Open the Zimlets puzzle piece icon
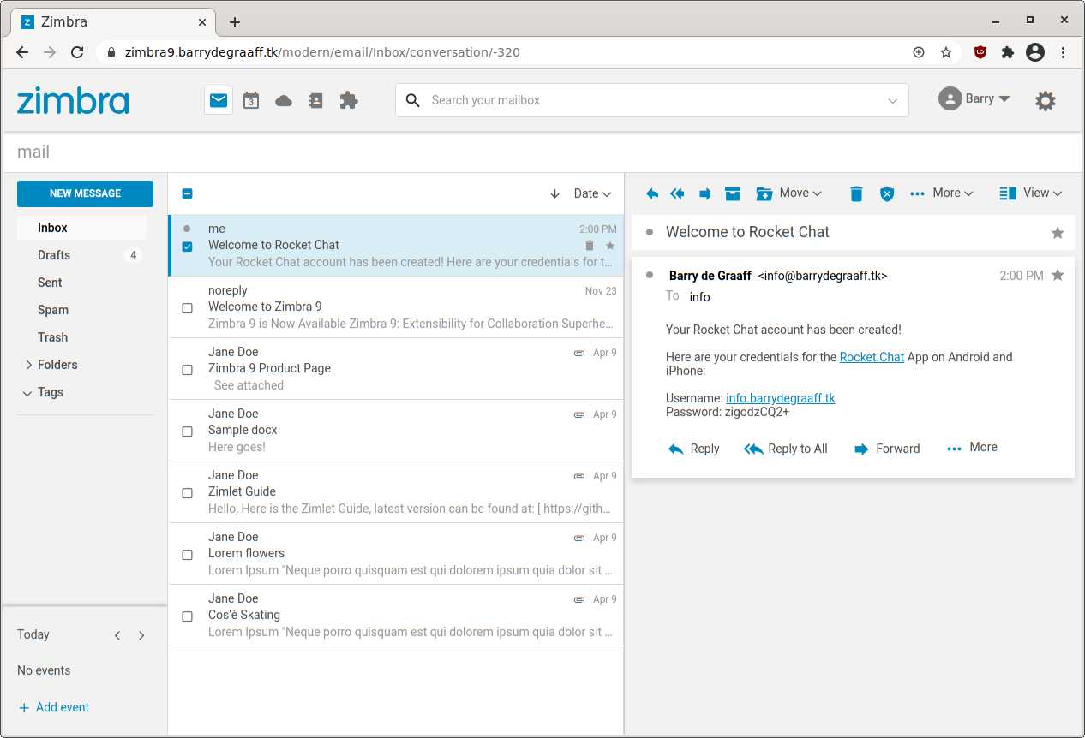1085x738 pixels. pos(349,100)
